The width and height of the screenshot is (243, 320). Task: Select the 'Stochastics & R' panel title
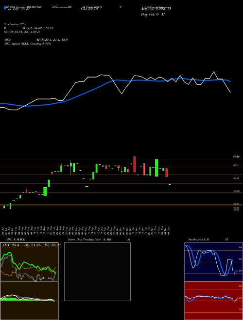[x=198, y=240]
